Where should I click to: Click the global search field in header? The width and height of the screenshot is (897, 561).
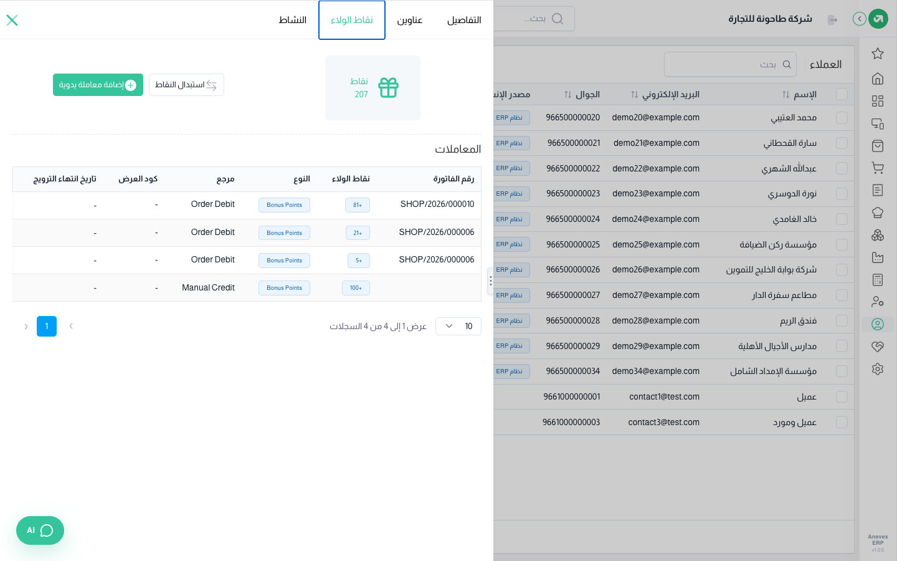(534, 19)
